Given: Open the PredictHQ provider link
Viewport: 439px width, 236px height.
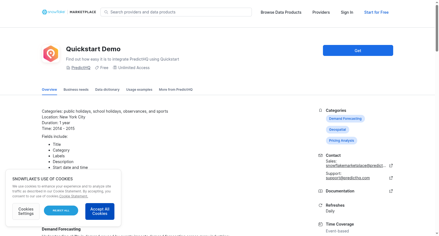Looking at the screenshot, I should [81, 68].
